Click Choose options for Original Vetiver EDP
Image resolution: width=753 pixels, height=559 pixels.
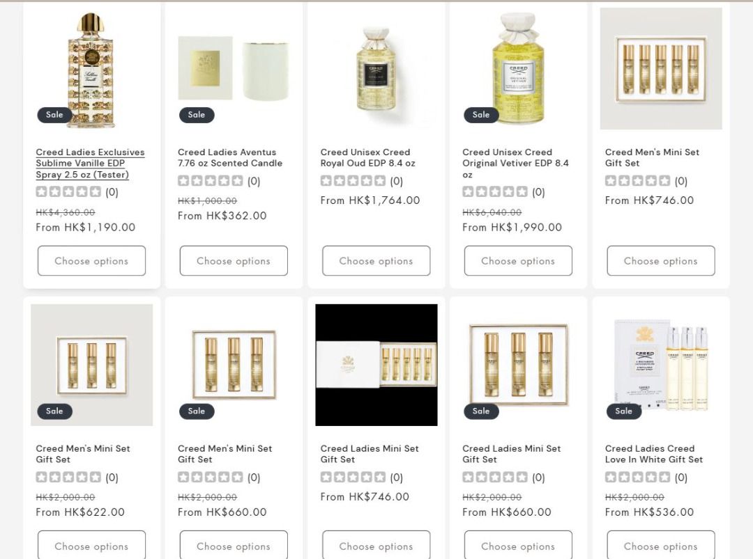(x=518, y=261)
